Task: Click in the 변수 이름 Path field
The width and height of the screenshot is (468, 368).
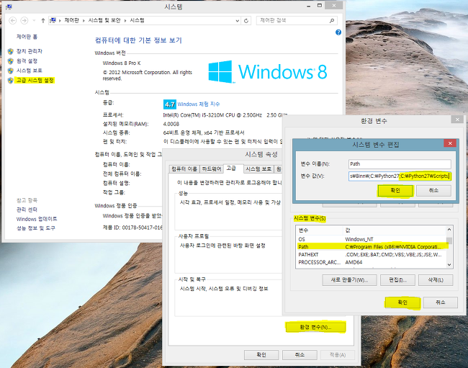Action: tap(400, 164)
